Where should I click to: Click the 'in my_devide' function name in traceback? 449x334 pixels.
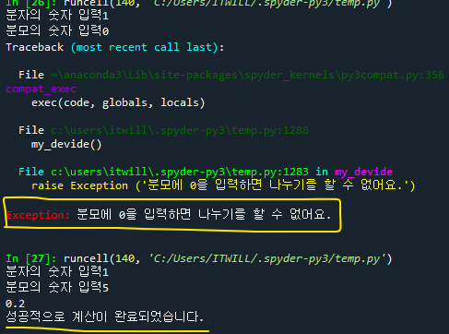click(x=363, y=172)
